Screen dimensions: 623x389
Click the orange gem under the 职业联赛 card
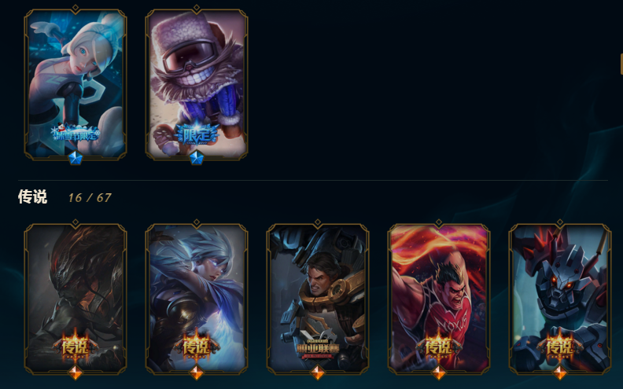[x=318, y=372]
